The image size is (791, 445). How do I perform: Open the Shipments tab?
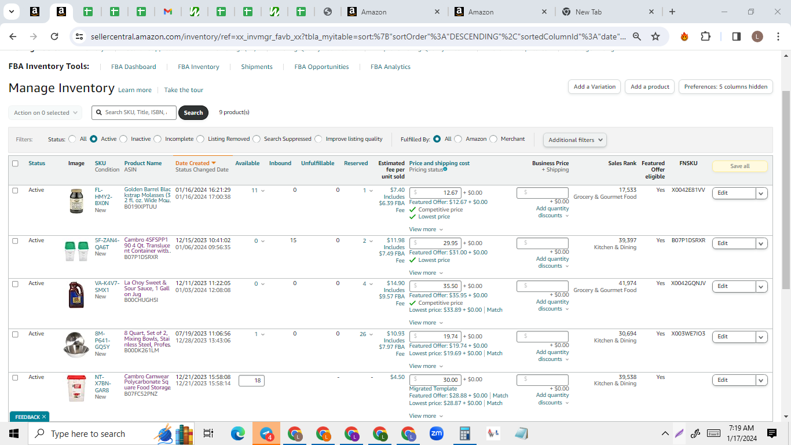tap(257, 67)
